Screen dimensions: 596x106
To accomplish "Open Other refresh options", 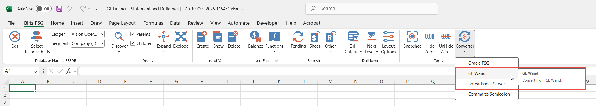I will [330, 42].
